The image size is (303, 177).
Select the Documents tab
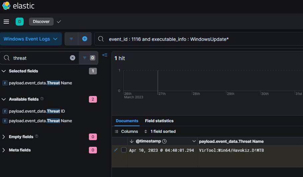click(127, 121)
